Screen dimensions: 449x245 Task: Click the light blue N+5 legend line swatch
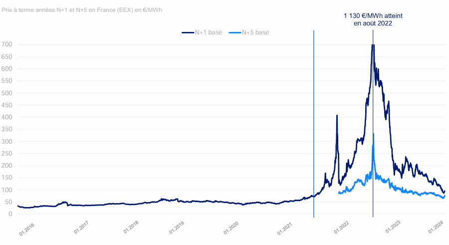pyautogui.click(x=234, y=32)
